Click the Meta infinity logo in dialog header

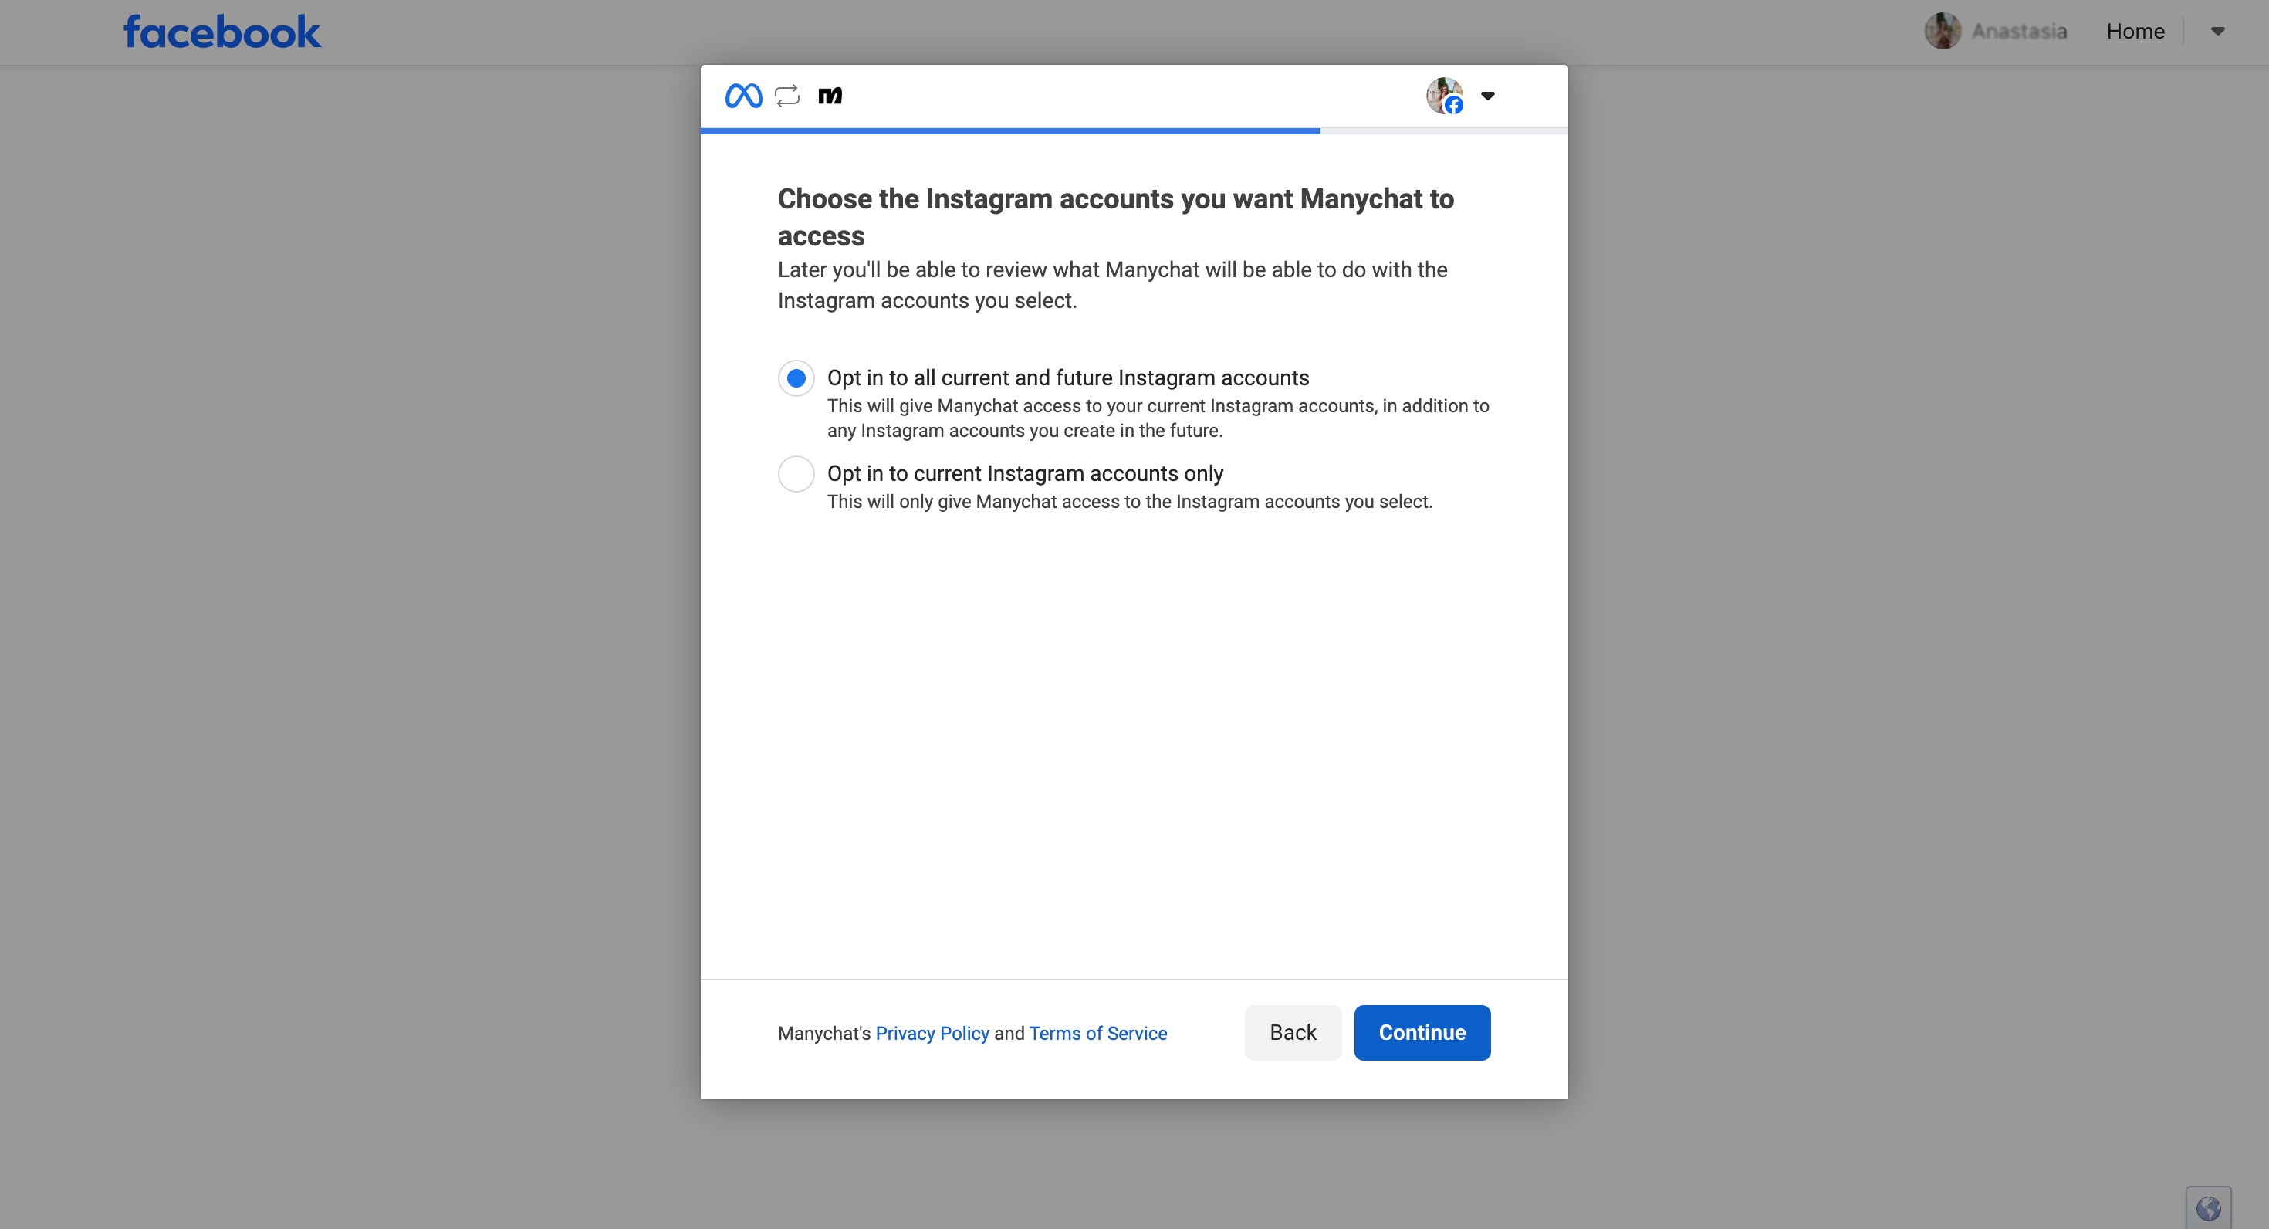click(743, 95)
